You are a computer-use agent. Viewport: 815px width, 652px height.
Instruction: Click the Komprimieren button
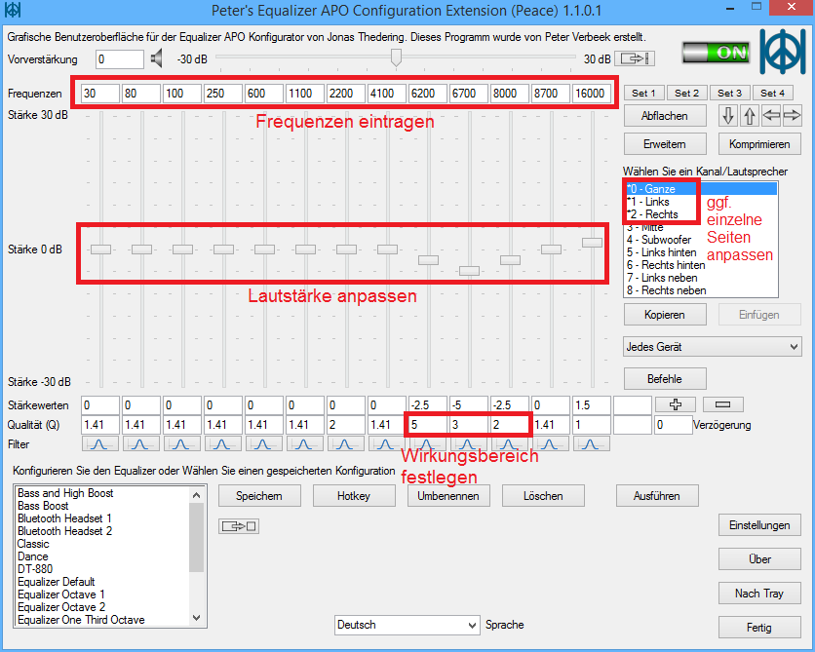tap(759, 144)
